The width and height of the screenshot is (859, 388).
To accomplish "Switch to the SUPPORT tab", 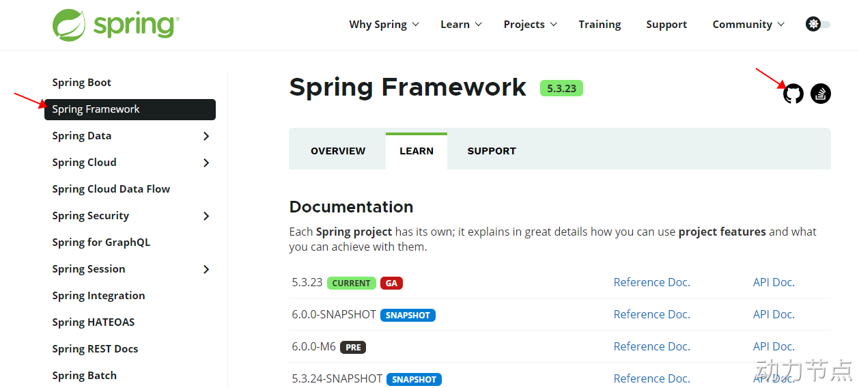I will pyautogui.click(x=492, y=151).
